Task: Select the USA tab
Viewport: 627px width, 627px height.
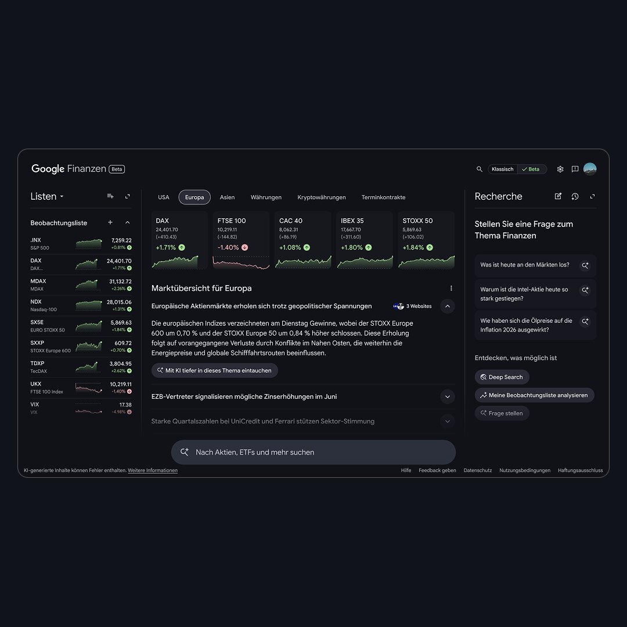Action: point(164,197)
